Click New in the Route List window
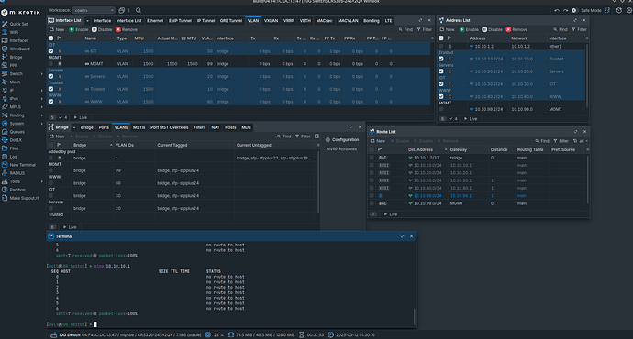The width and height of the screenshot is (633, 339). point(378,141)
